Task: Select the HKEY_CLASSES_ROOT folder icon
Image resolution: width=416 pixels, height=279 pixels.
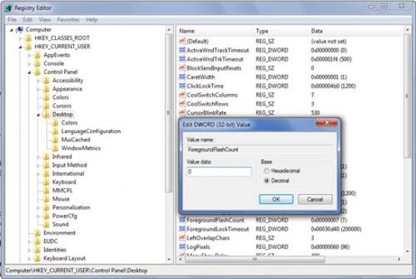Action: click(x=29, y=38)
